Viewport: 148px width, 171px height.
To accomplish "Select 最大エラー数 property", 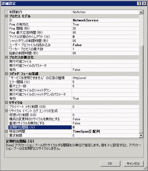I will click(x=40, y=86).
